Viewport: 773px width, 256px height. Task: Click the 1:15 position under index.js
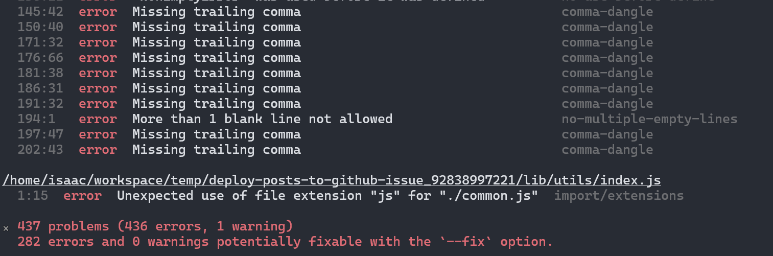click(33, 196)
